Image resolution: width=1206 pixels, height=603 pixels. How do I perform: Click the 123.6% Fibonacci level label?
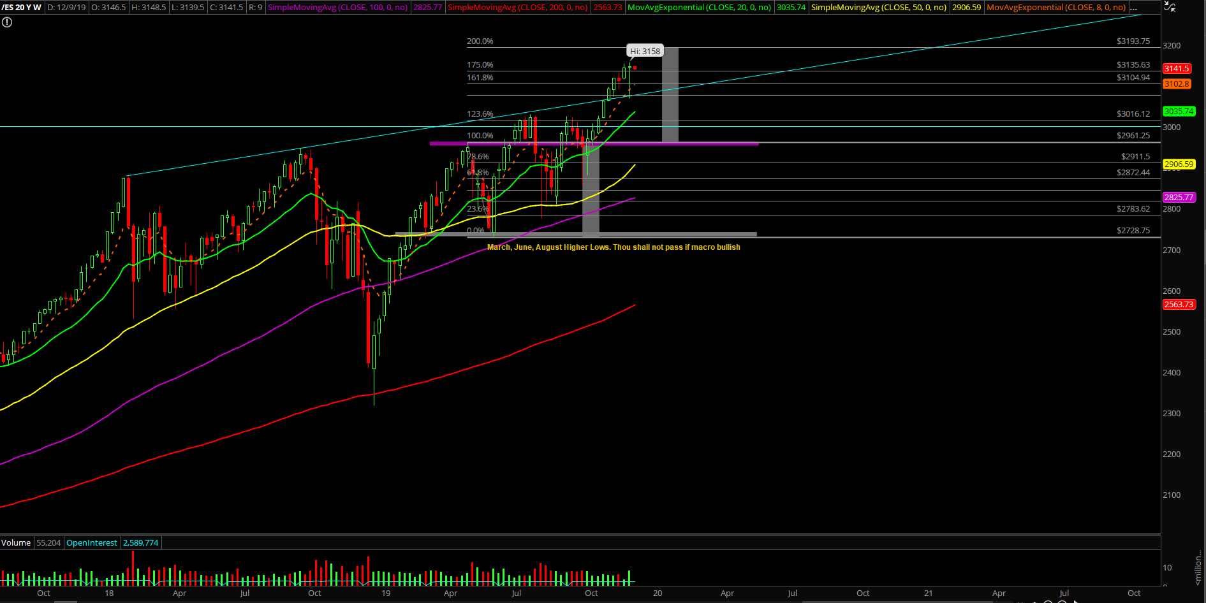480,114
